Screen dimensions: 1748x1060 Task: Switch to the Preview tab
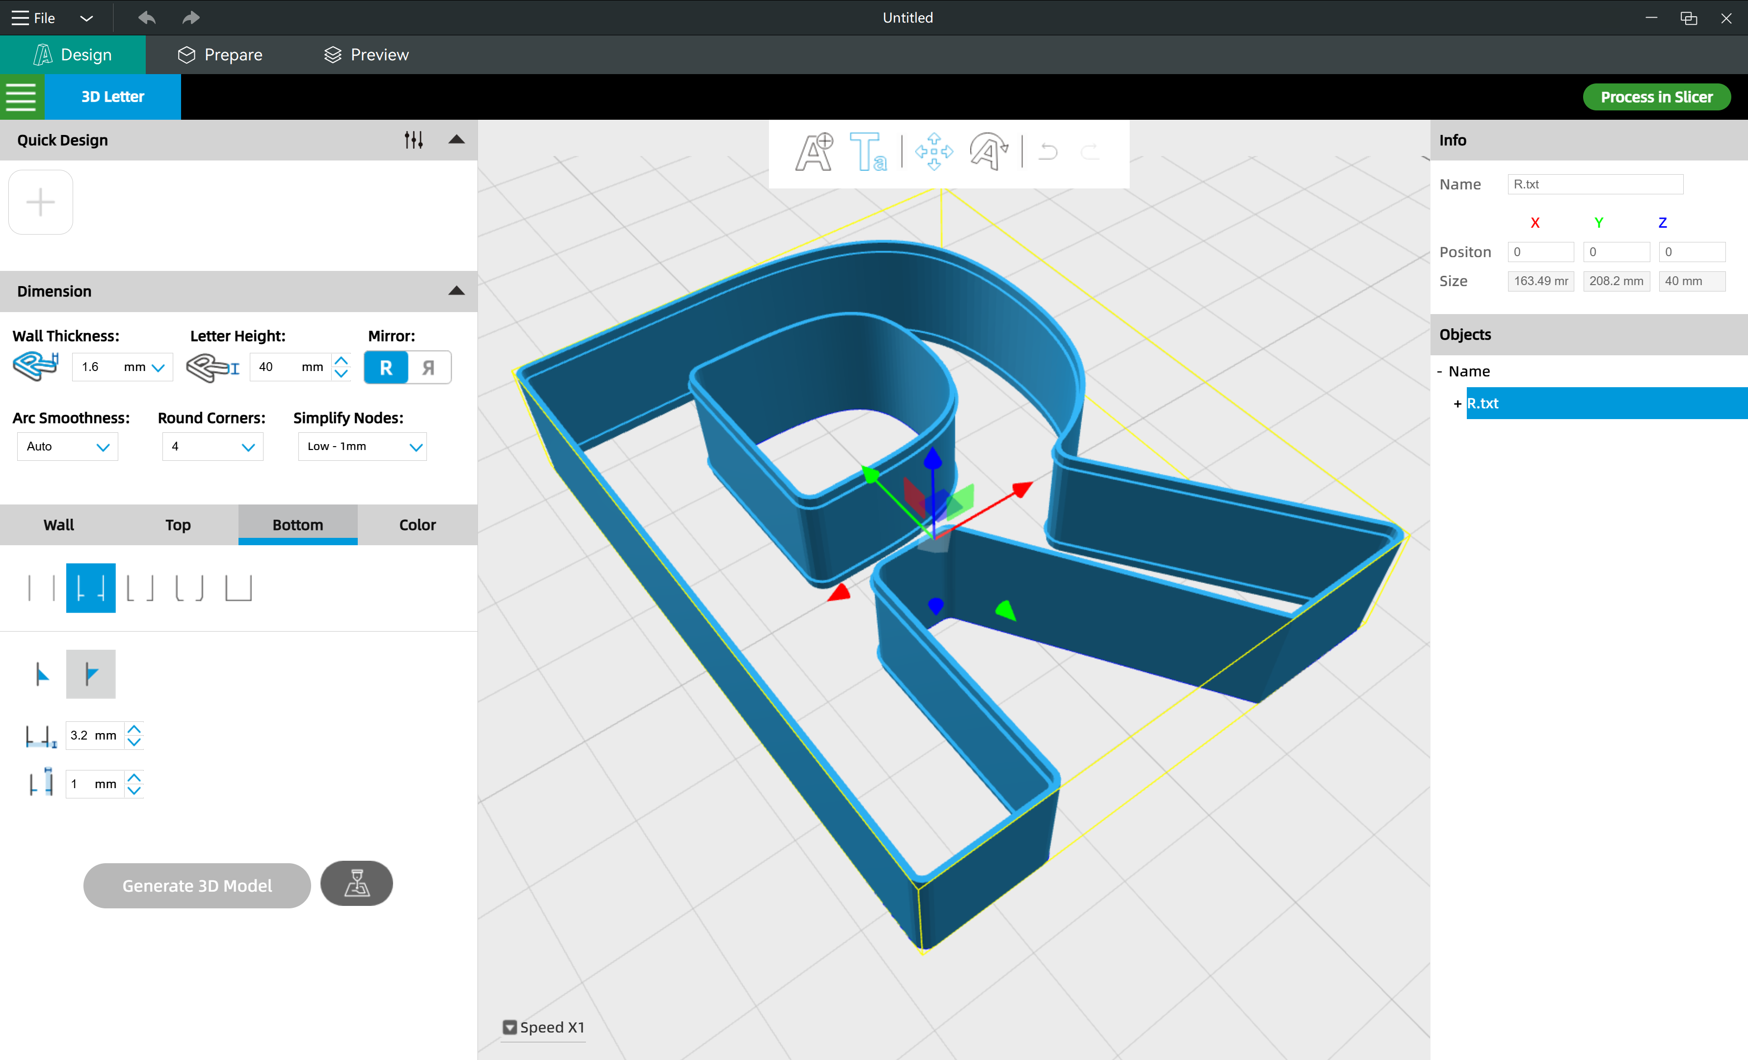pyautogui.click(x=366, y=54)
